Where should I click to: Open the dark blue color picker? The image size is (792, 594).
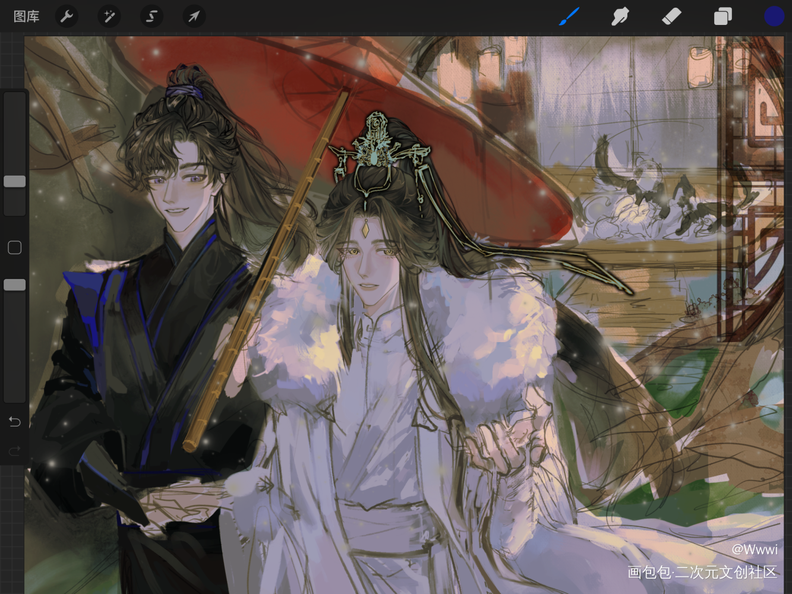tap(774, 17)
